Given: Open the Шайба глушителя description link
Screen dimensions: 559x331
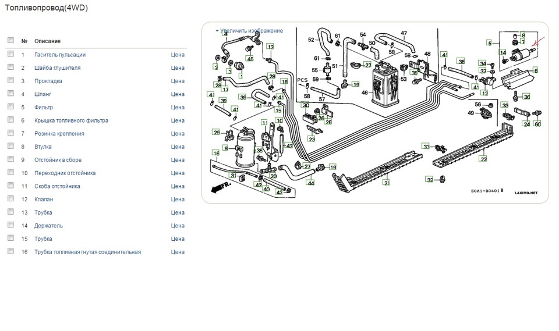Looking at the screenshot, I should pos(58,68).
